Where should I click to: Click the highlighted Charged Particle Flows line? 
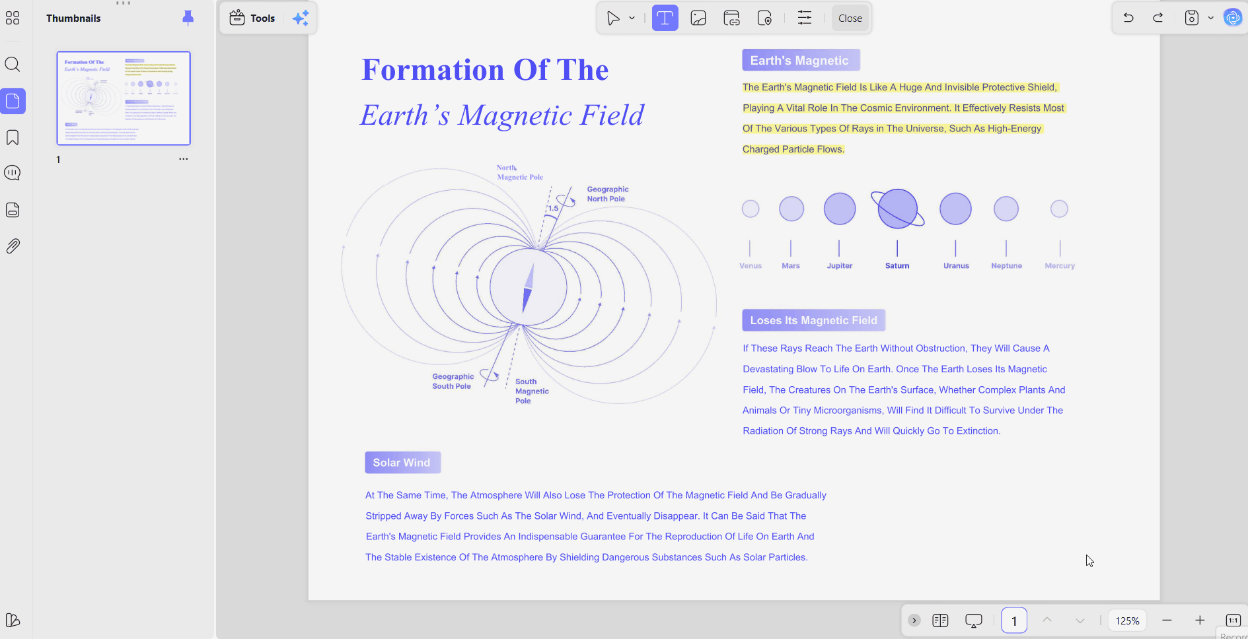pyautogui.click(x=793, y=149)
